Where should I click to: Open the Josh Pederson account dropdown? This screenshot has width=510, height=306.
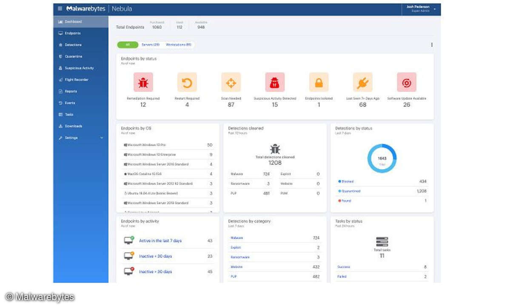coord(421,9)
